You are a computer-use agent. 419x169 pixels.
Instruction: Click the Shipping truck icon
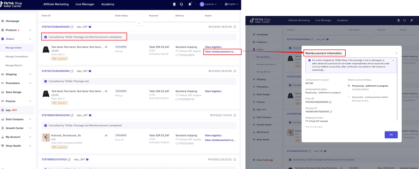pos(3,74)
